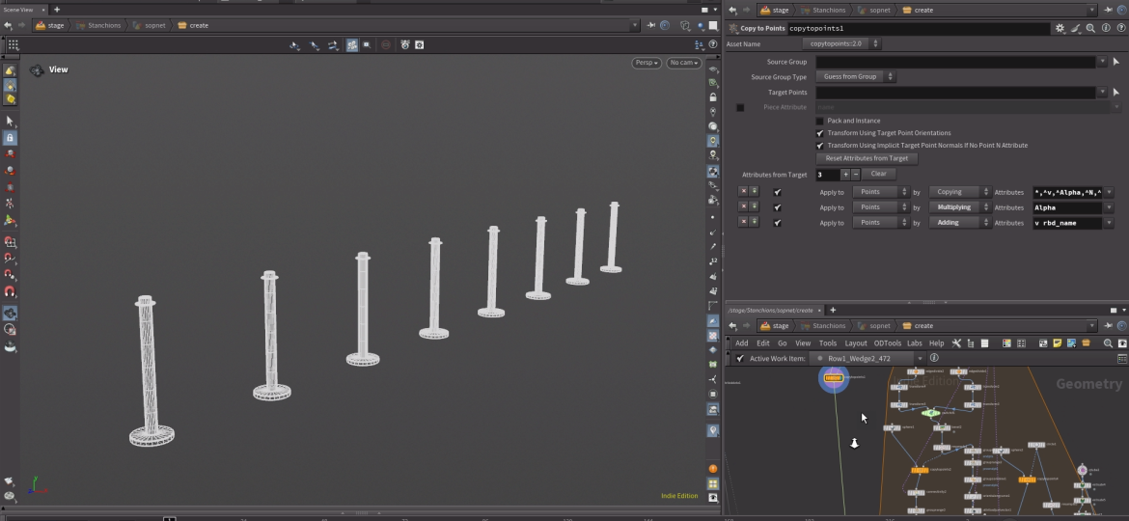
Task: Open the Persp viewport dropdown
Action: (647, 63)
